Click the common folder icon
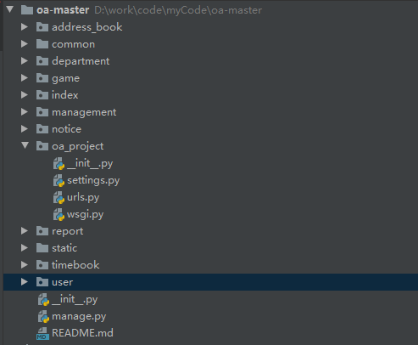The height and width of the screenshot is (345, 418). (42, 44)
